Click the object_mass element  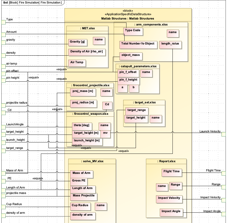[131, 56]
